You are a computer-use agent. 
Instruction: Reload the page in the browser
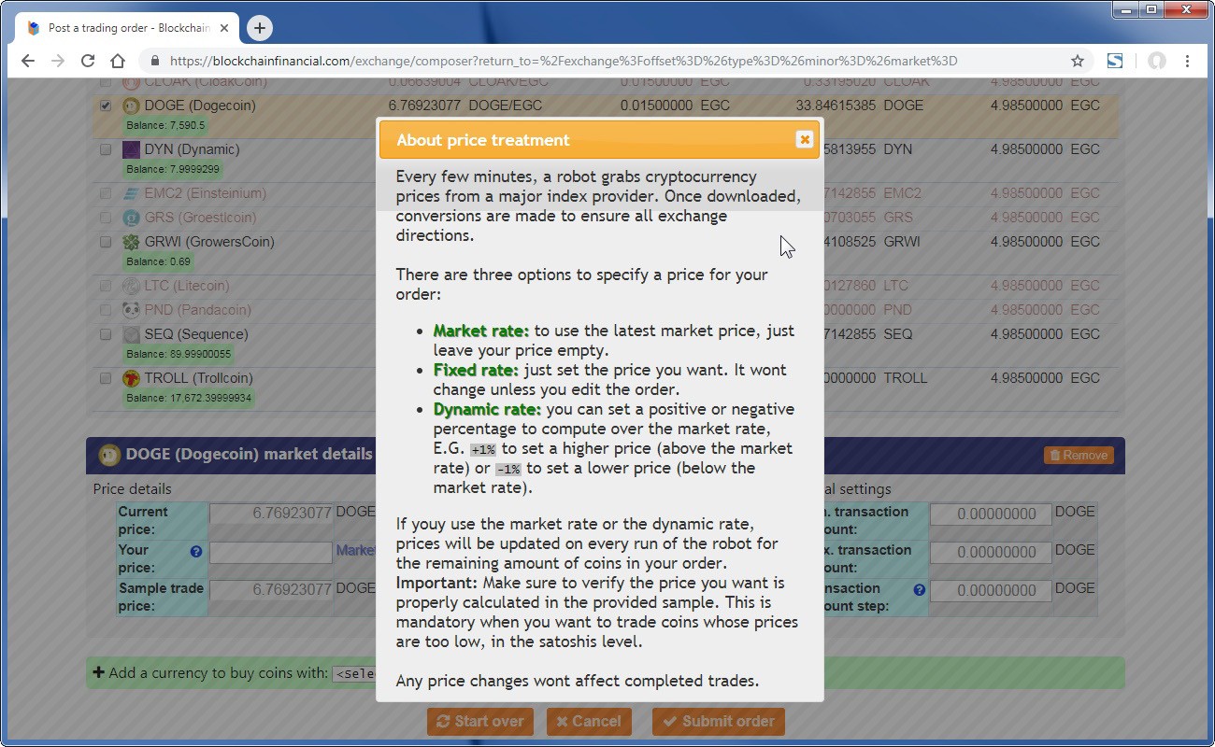tap(88, 61)
